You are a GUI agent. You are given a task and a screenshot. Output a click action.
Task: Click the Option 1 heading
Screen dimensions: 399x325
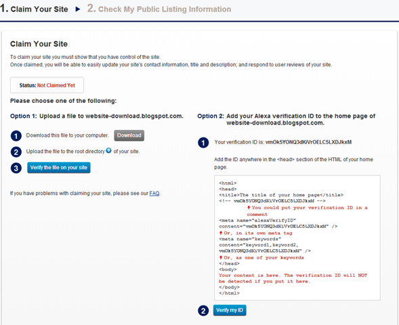(97, 116)
